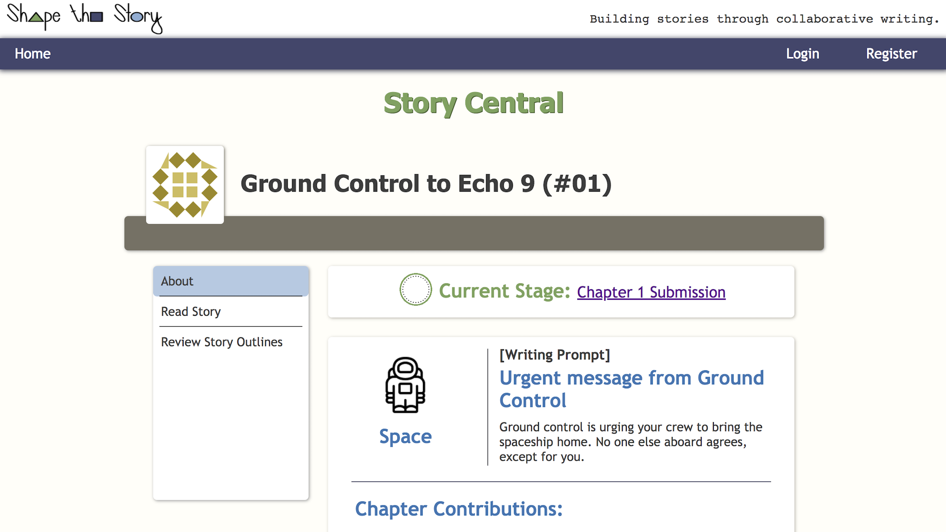Select the Read Story sidebar item

(x=231, y=312)
